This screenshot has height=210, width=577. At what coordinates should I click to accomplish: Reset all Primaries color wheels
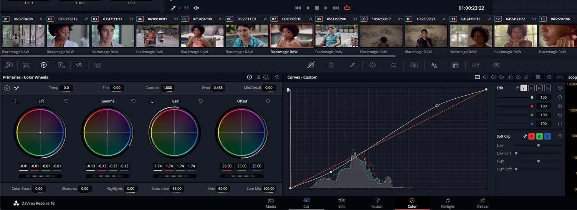coord(277,77)
